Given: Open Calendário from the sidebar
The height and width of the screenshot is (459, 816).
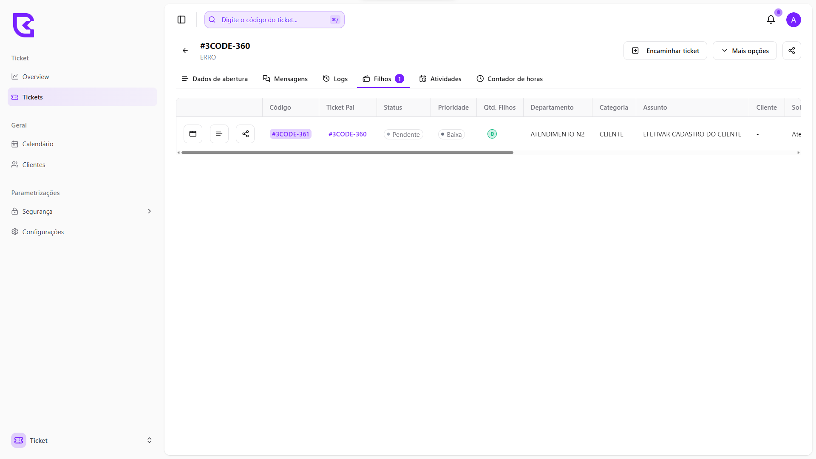Looking at the screenshot, I should point(38,144).
